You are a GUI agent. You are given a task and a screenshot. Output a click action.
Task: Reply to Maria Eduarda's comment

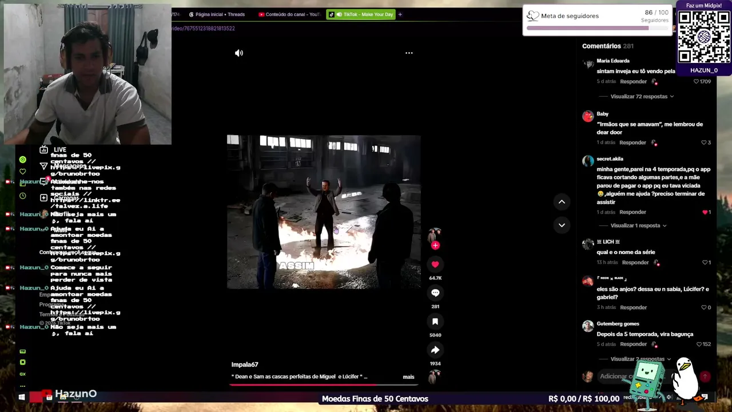(x=633, y=82)
